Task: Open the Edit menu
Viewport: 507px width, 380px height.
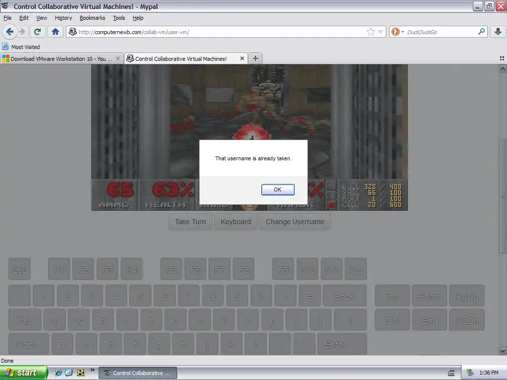Action: click(24, 18)
